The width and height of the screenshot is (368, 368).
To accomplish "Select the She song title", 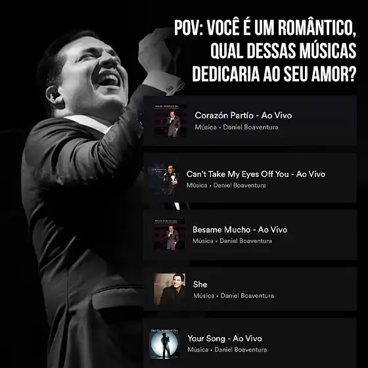I will pos(200,285).
